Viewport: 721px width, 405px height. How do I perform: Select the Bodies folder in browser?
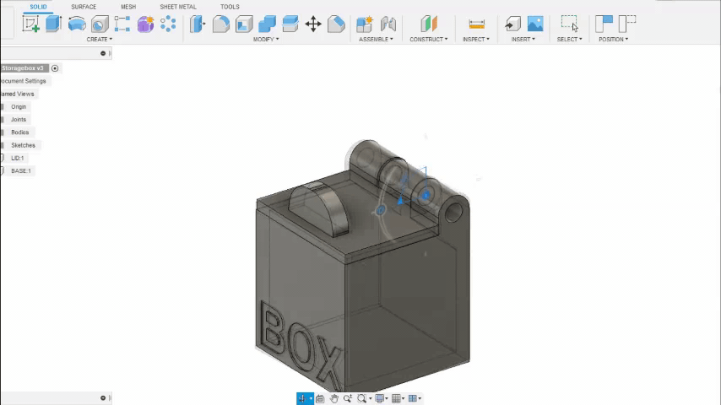coord(19,132)
